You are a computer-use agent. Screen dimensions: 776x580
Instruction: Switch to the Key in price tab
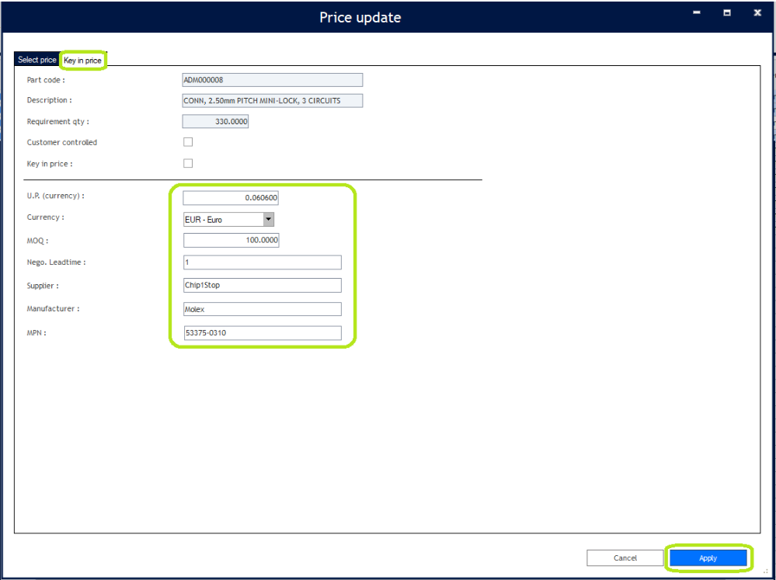[x=83, y=59]
